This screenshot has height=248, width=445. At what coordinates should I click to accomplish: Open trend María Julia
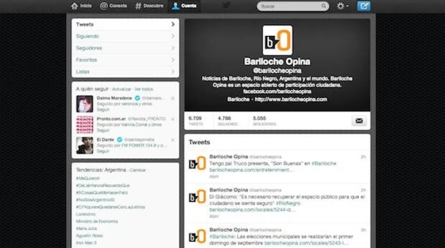[86, 229]
